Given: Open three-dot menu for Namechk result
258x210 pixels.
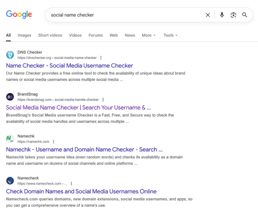Looking at the screenshot, I should [x=54, y=142].
